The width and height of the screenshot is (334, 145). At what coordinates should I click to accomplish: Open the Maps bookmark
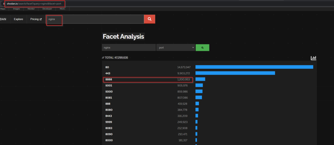[x=3, y=9]
